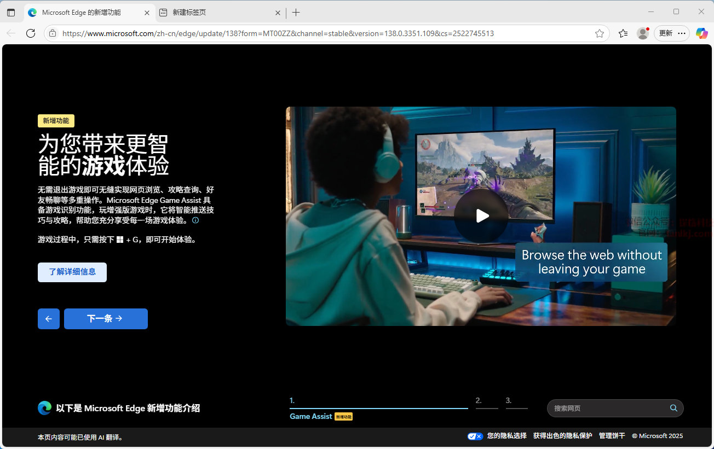The height and width of the screenshot is (449, 714).
Task: Open the profile avatar menu
Action: (x=643, y=33)
